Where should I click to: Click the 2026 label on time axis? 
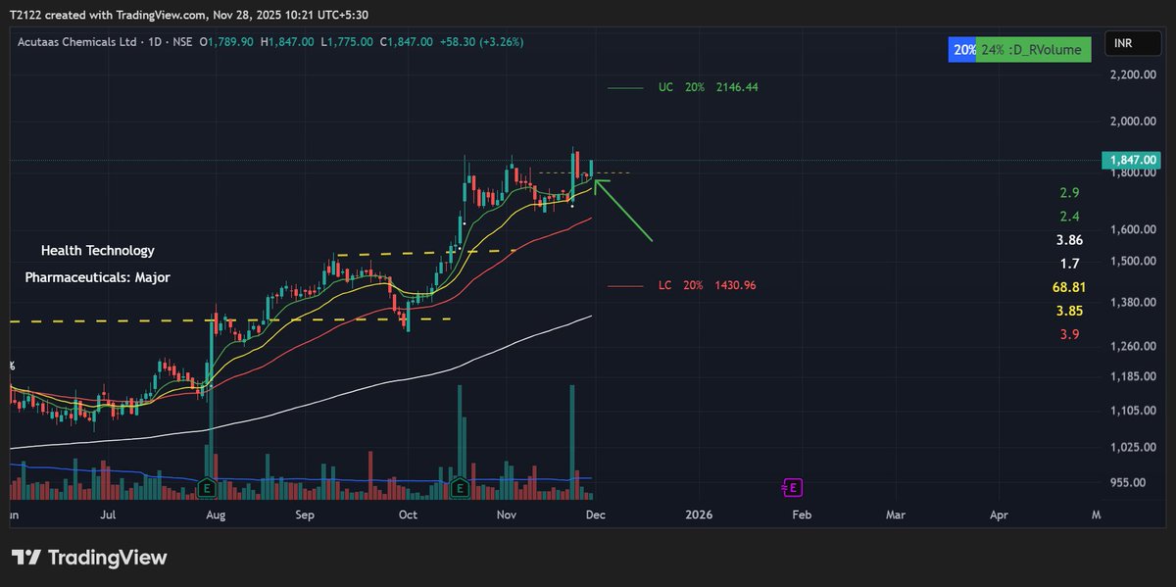coord(699,514)
